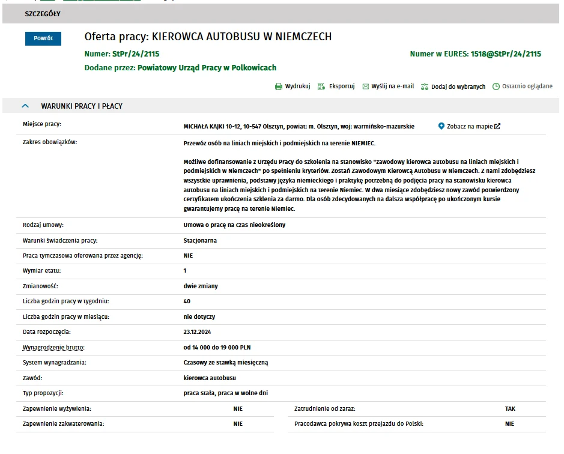Open the Wyślij na e-mail link
564x454 pixels.
point(392,86)
